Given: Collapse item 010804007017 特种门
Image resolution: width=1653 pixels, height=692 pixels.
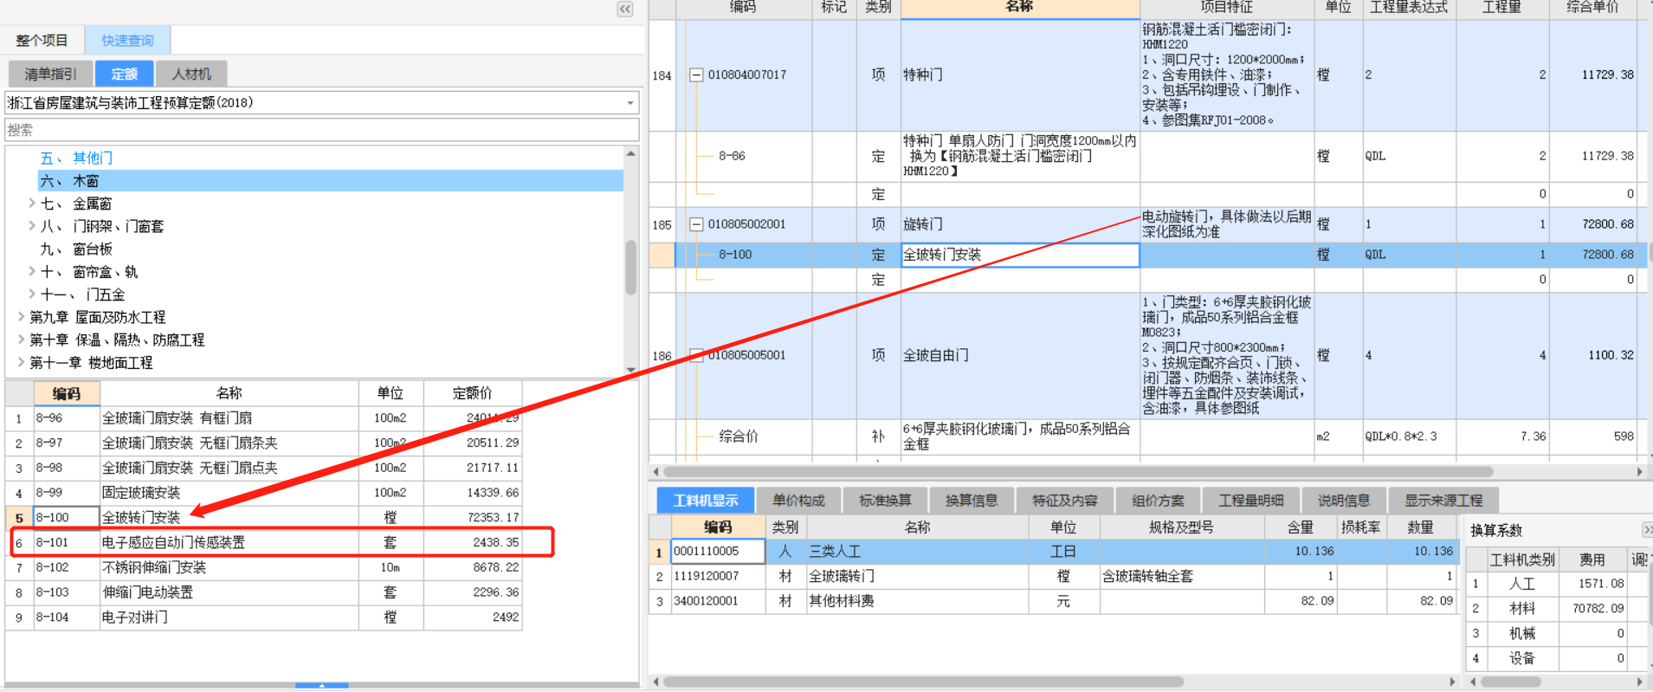Looking at the screenshot, I should tap(696, 75).
